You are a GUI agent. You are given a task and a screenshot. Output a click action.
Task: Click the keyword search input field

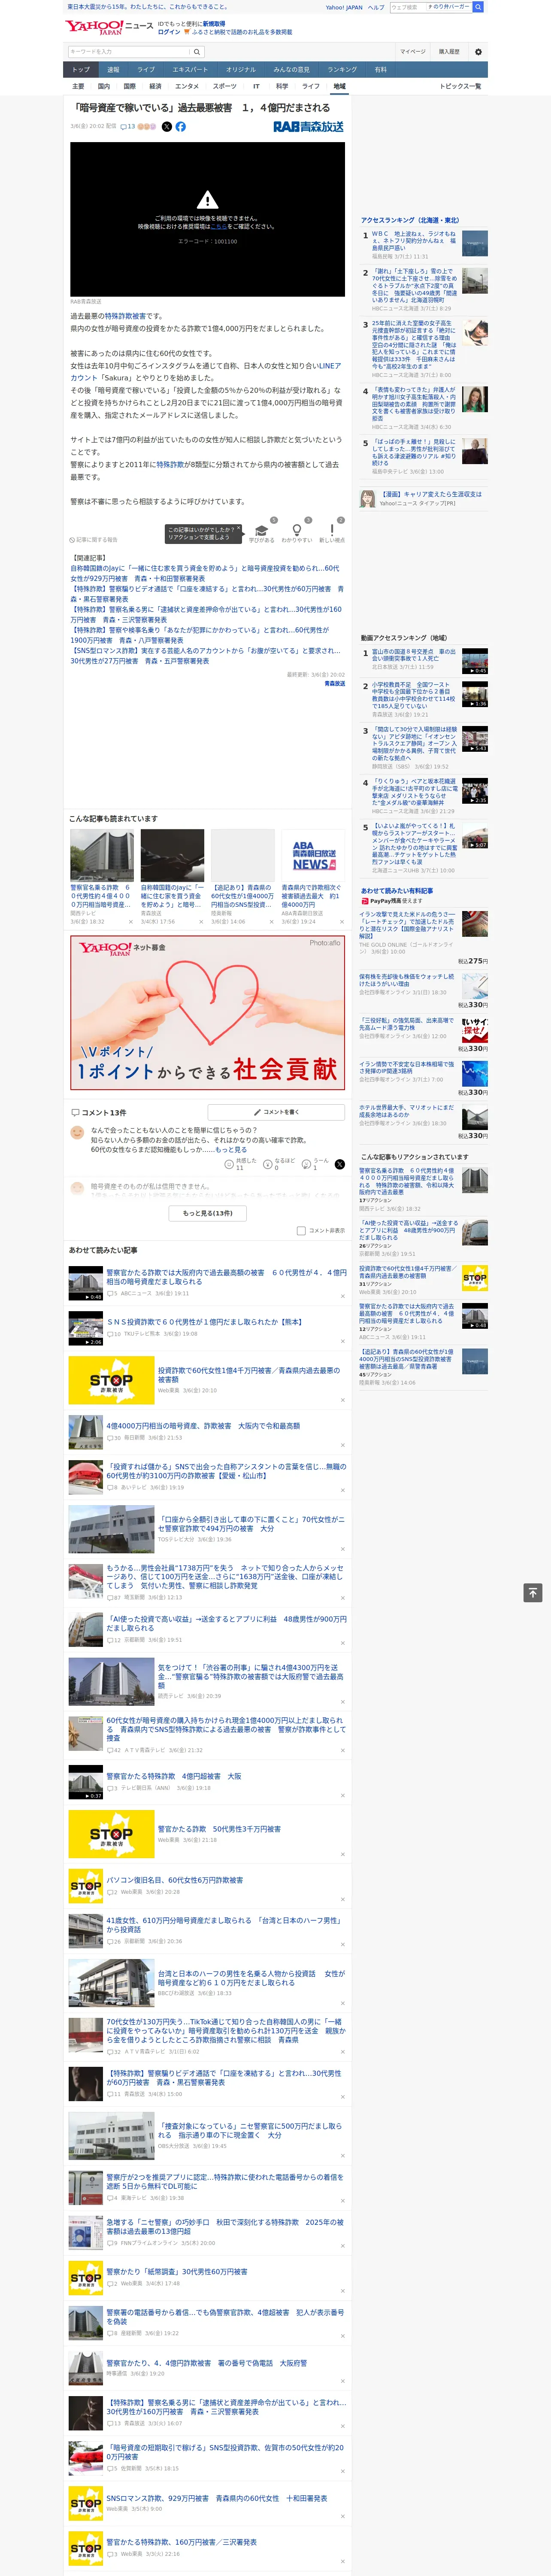(x=129, y=52)
